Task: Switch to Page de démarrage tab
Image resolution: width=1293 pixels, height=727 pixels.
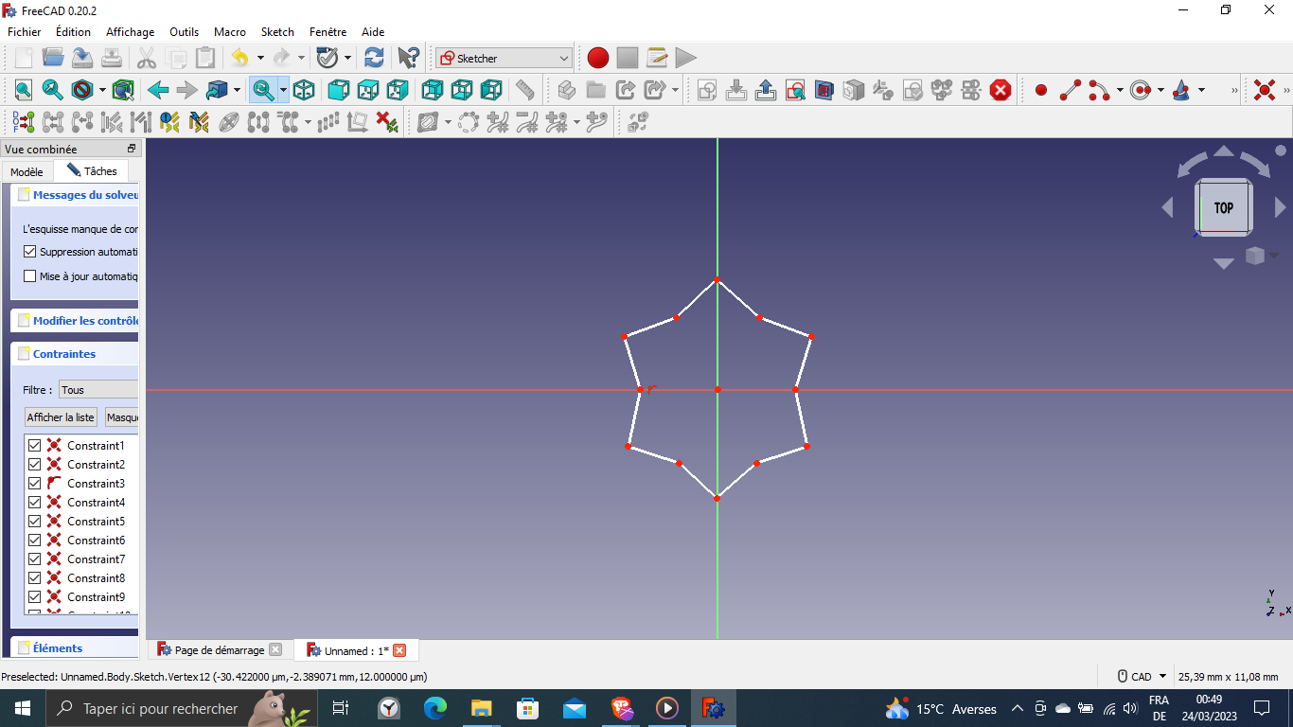Action: click(x=220, y=650)
